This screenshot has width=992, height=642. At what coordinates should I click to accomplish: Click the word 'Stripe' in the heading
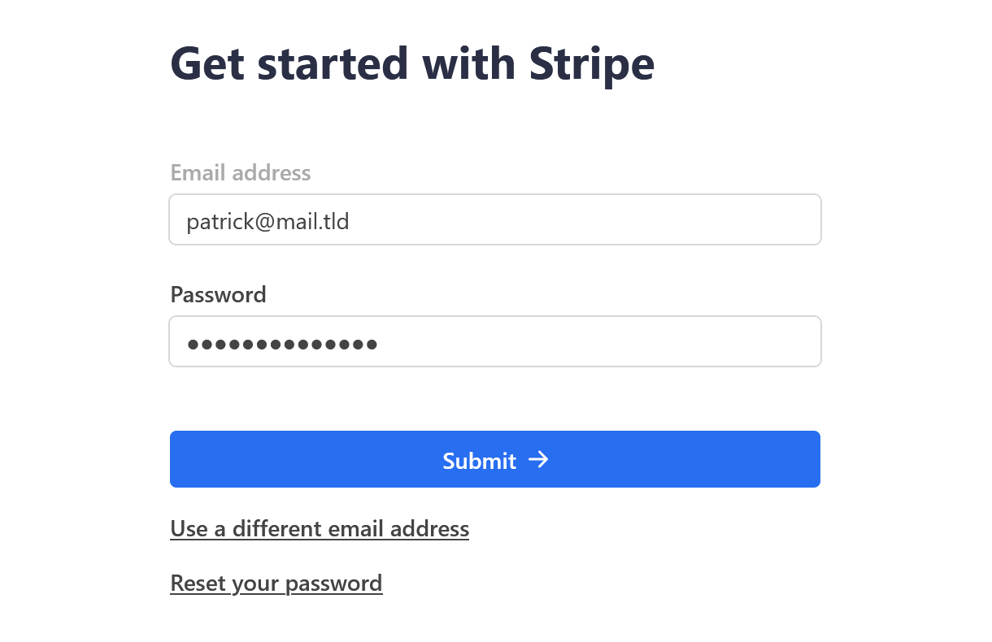(591, 63)
